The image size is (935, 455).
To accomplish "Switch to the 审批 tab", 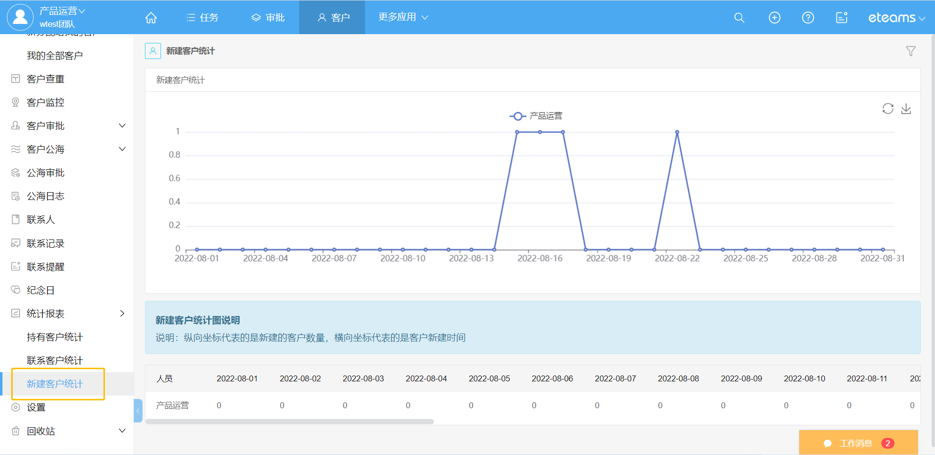I will pyautogui.click(x=268, y=18).
